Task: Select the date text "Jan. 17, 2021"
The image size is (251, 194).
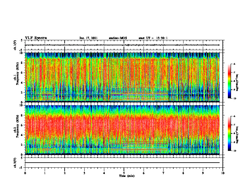Action: click(88, 38)
